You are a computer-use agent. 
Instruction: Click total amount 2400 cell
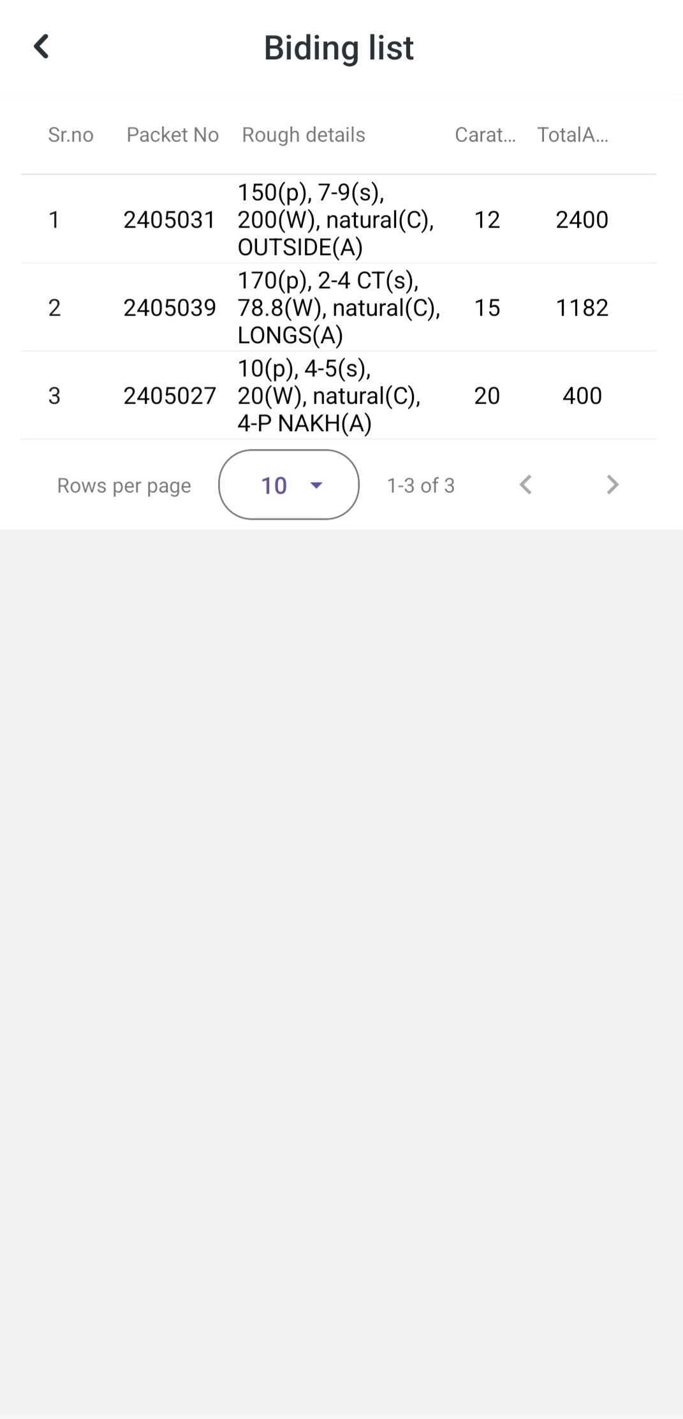pyautogui.click(x=582, y=219)
